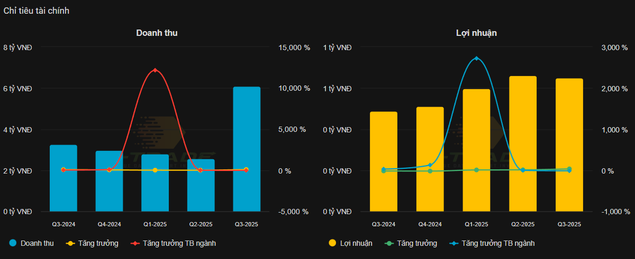Select the Q3-2025 yellow profit bar
The width and height of the screenshot is (635, 259).
click(569, 145)
